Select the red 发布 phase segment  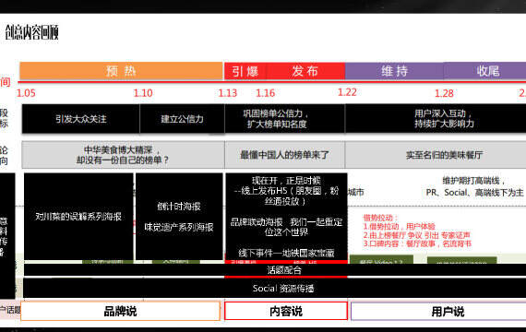pos(305,71)
